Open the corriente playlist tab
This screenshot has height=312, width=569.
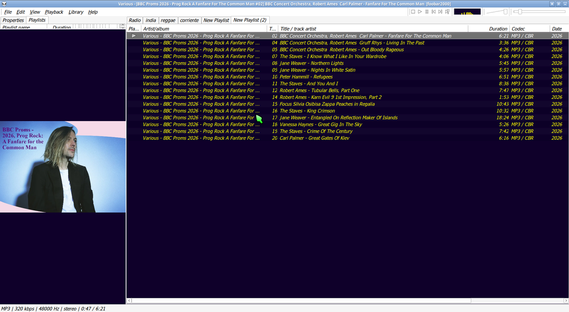189,20
